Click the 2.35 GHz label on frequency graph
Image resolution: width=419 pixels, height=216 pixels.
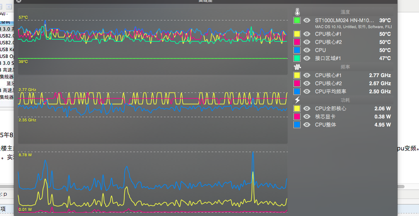[27, 120]
